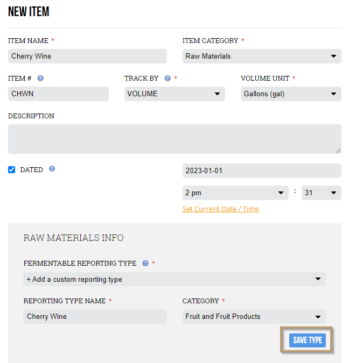Uncheck the Dated checkbox
349x363 pixels.
pyautogui.click(x=12, y=170)
